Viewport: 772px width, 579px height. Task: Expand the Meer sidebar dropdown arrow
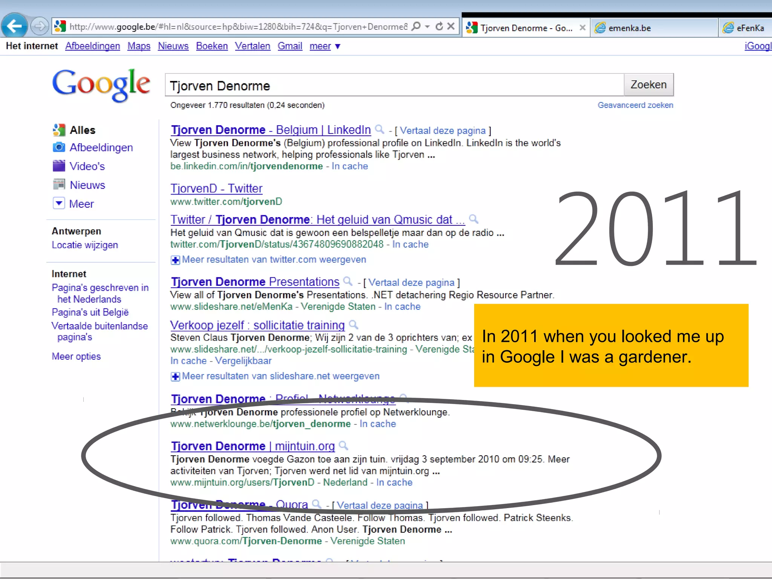coord(59,204)
